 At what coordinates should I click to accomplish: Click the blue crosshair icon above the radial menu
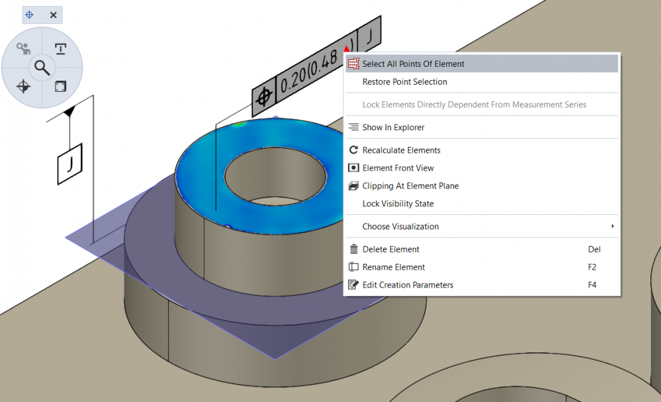(x=30, y=15)
